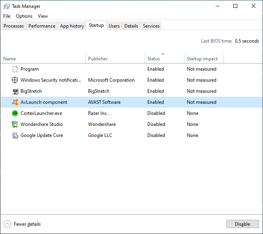Click Disabled status of CortexLauncher.exe
The height and width of the screenshot is (234, 263).
point(156,113)
